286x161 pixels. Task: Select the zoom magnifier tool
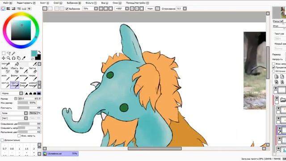(8, 58)
